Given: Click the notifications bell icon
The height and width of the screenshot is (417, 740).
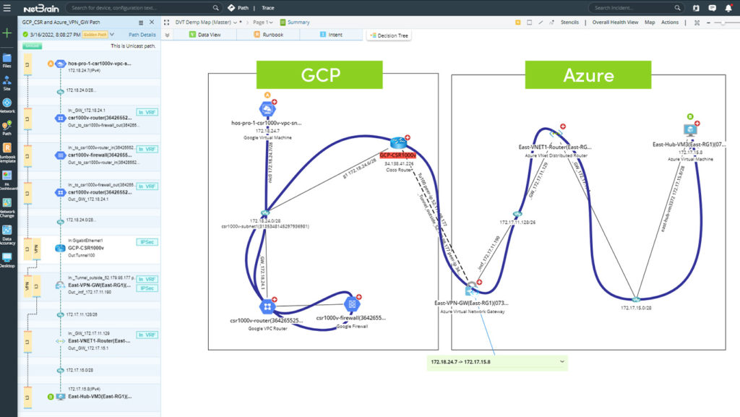Looking at the screenshot, I should coord(728,8).
